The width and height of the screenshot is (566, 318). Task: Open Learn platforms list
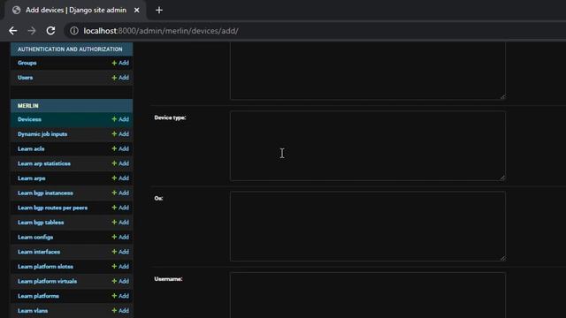(x=38, y=296)
